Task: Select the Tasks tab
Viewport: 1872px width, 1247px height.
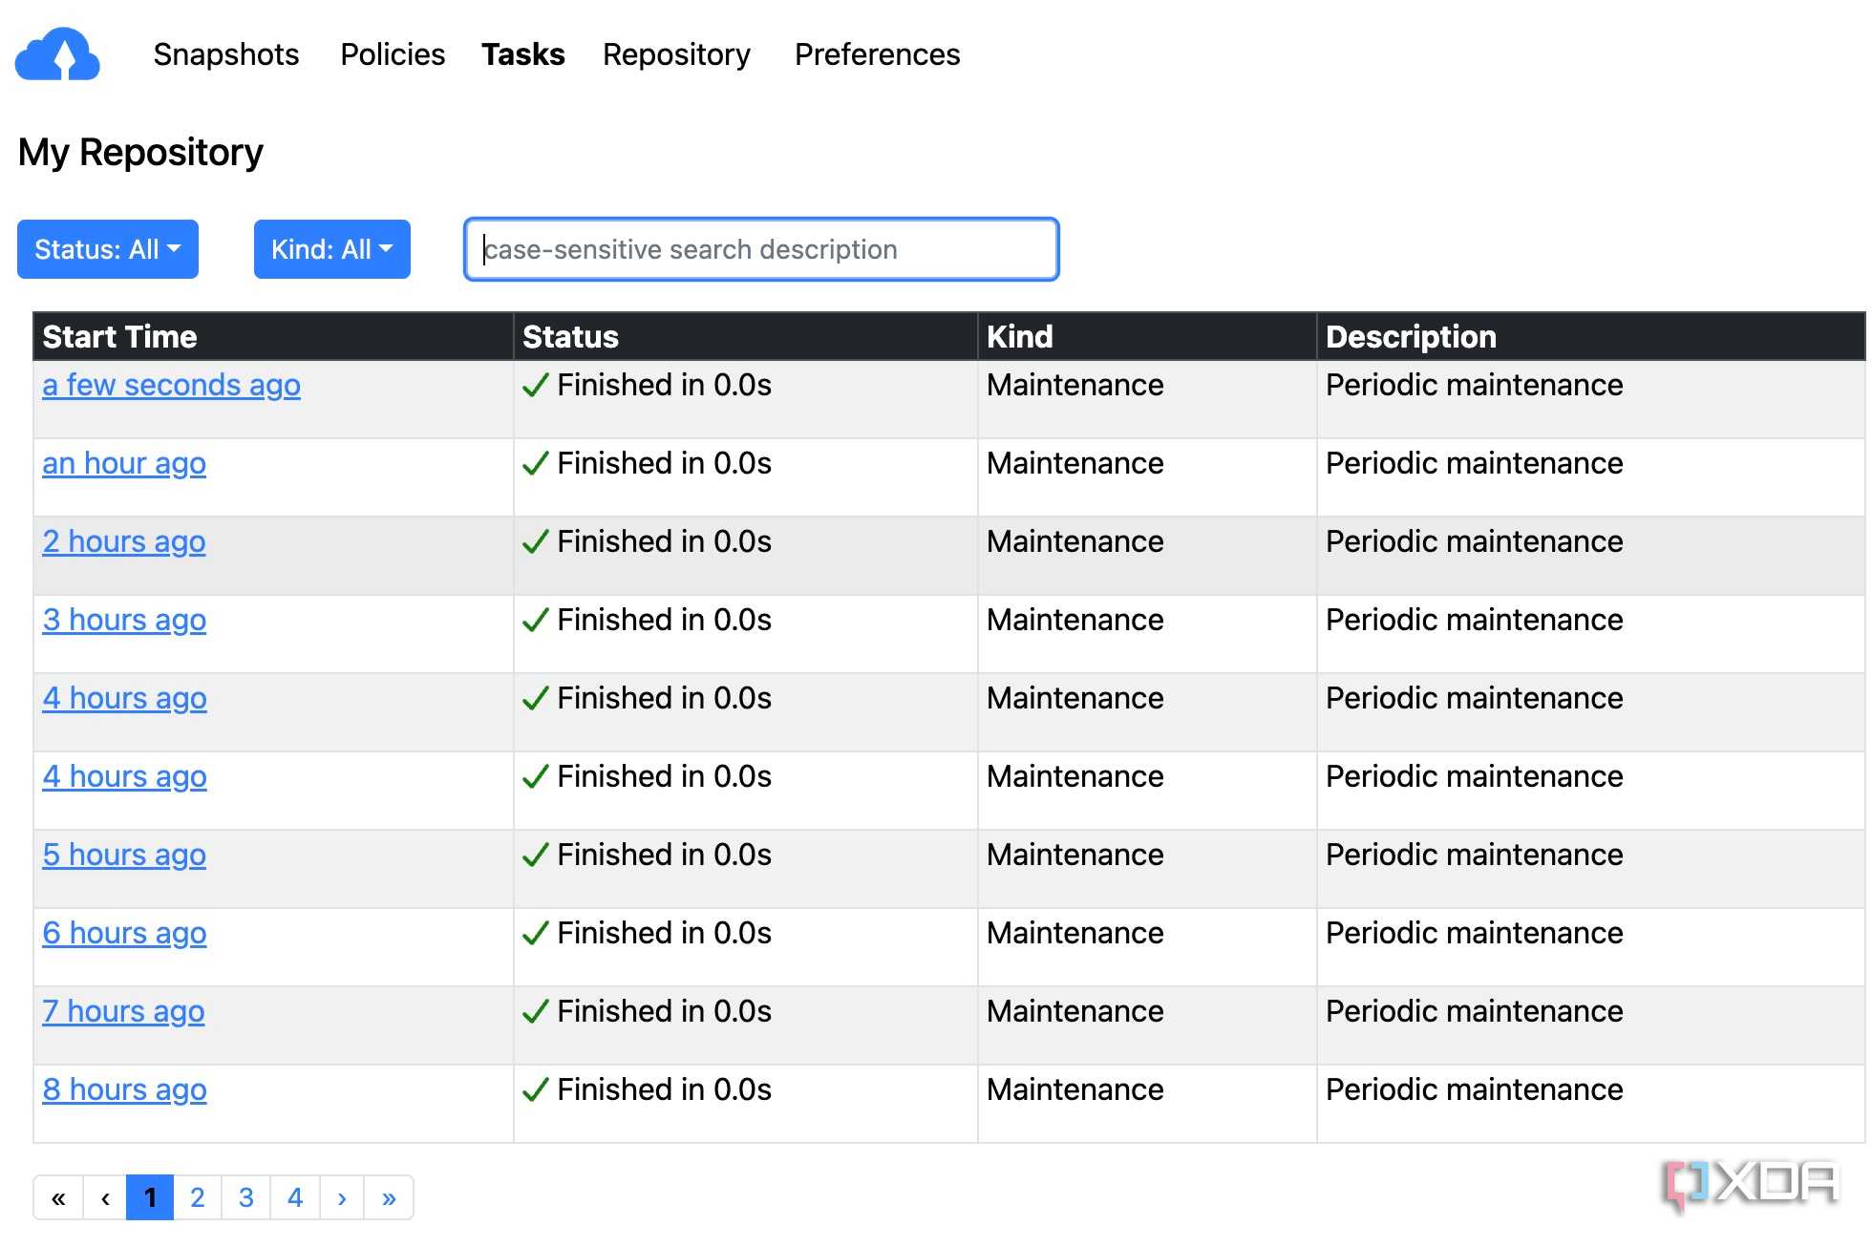Action: click(522, 54)
